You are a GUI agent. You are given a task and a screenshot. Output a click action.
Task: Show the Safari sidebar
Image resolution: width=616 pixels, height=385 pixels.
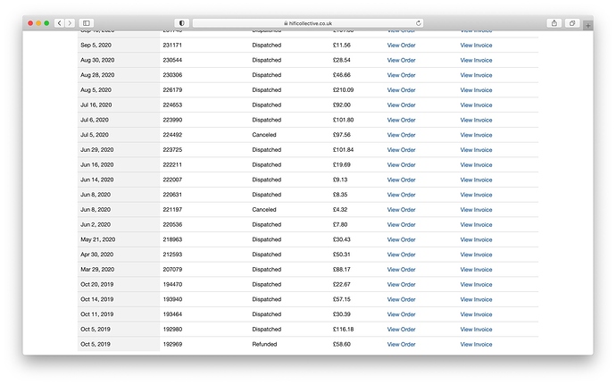coord(87,22)
